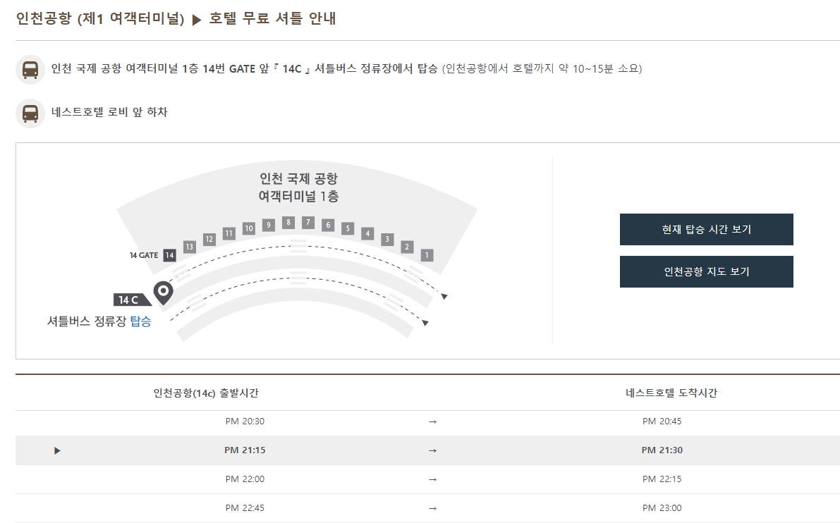This screenshot has width=840, height=523.
Task: Click gate marker 10 on the terminal map
Action: [248, 228]
